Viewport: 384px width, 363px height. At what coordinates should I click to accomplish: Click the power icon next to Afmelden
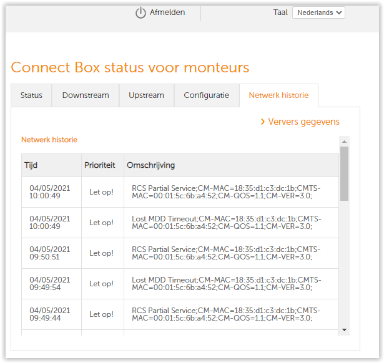(x=140, y=12)
